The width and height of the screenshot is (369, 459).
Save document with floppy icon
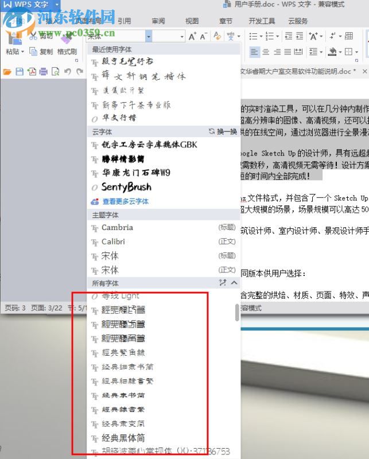click(x=20, y=71)
